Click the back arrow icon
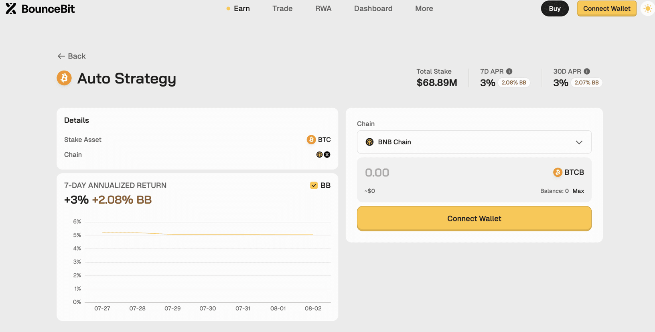The height and width of the screenshot is (332, 655). [61, 56]
